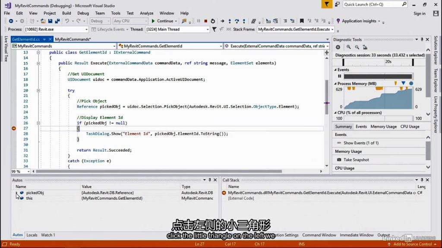Open the Solution Explorer side tab

436,50
